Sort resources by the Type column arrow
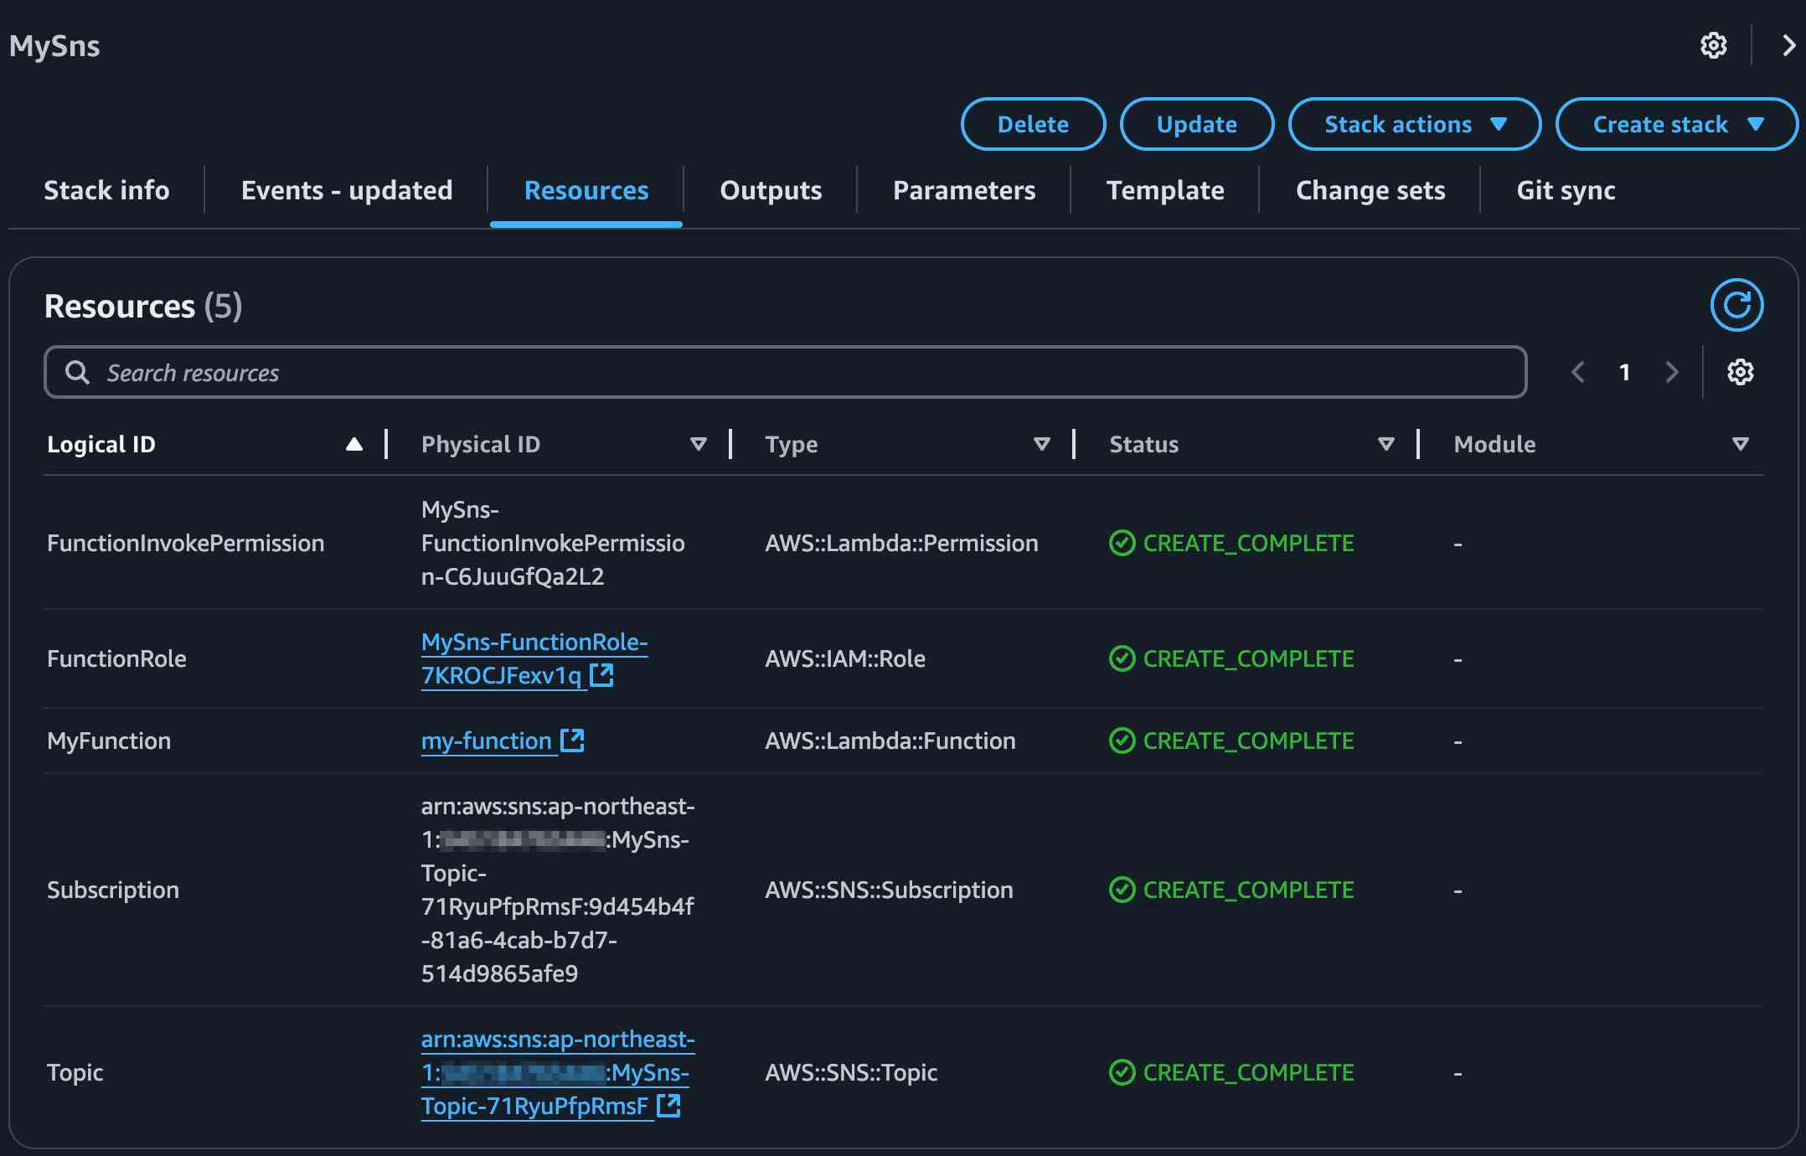This screenshot has height=1156, width=1806. point(1041,444)
